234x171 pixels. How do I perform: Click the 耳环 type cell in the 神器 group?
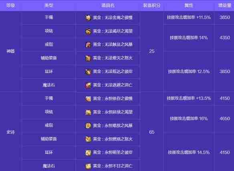click(x=49, y=71)
